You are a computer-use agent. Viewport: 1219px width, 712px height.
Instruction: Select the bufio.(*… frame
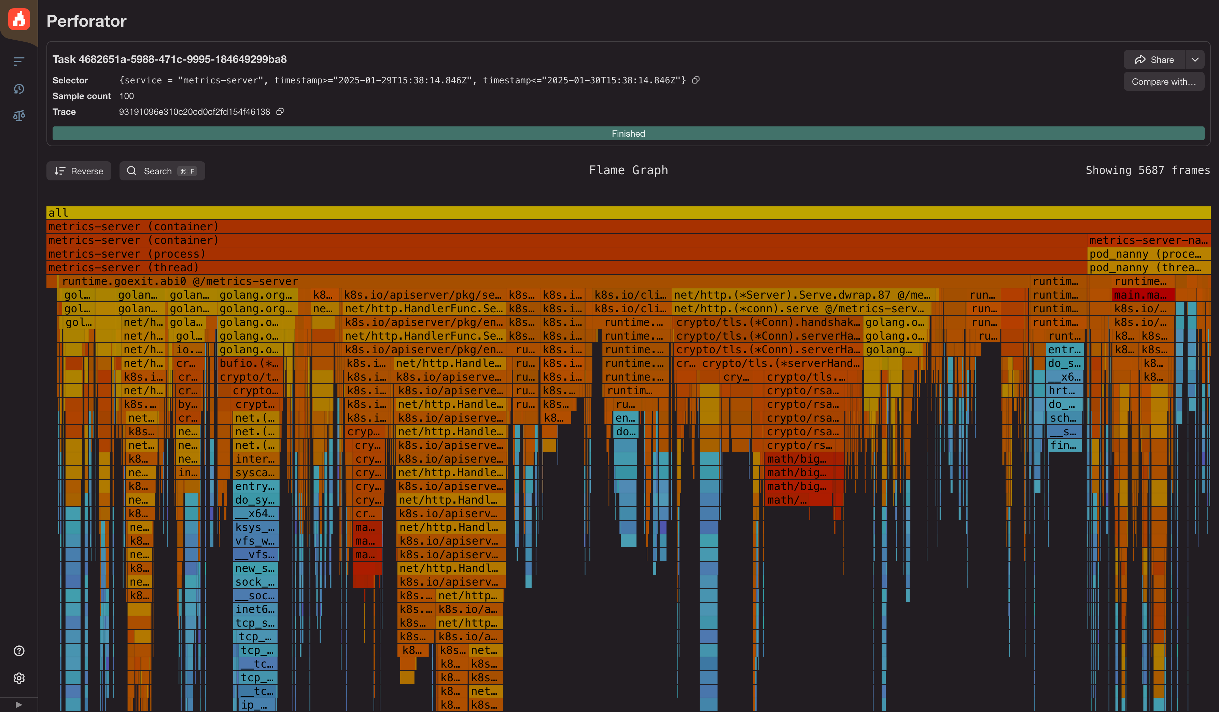250,363
